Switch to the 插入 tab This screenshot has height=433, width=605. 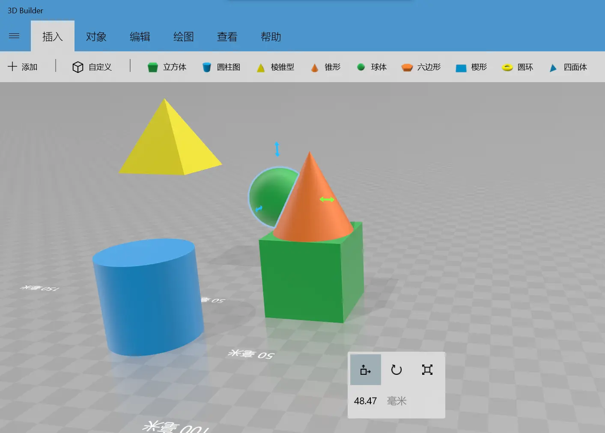[x=53, y=36]
